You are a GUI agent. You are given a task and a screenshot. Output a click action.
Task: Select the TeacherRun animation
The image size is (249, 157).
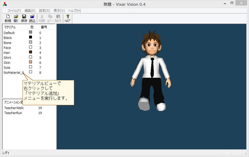coord(13,113)
